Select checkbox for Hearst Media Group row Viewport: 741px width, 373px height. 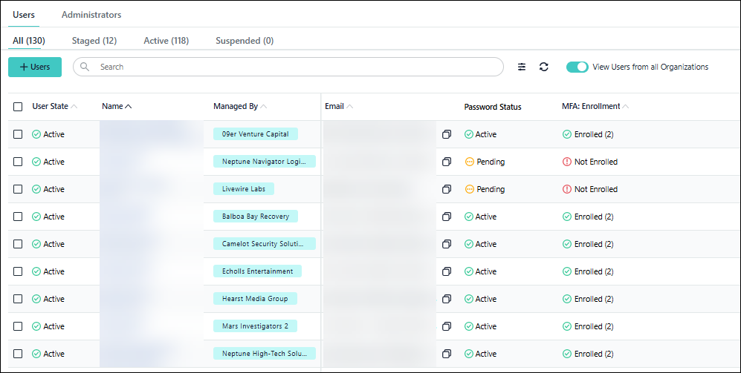point(18,299)
